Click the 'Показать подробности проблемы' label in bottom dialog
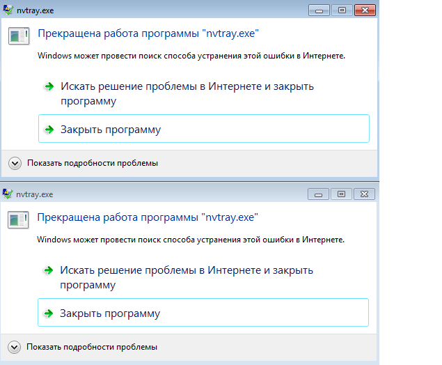The height and width of the screenshot is (365, 442). coord(92,347)
